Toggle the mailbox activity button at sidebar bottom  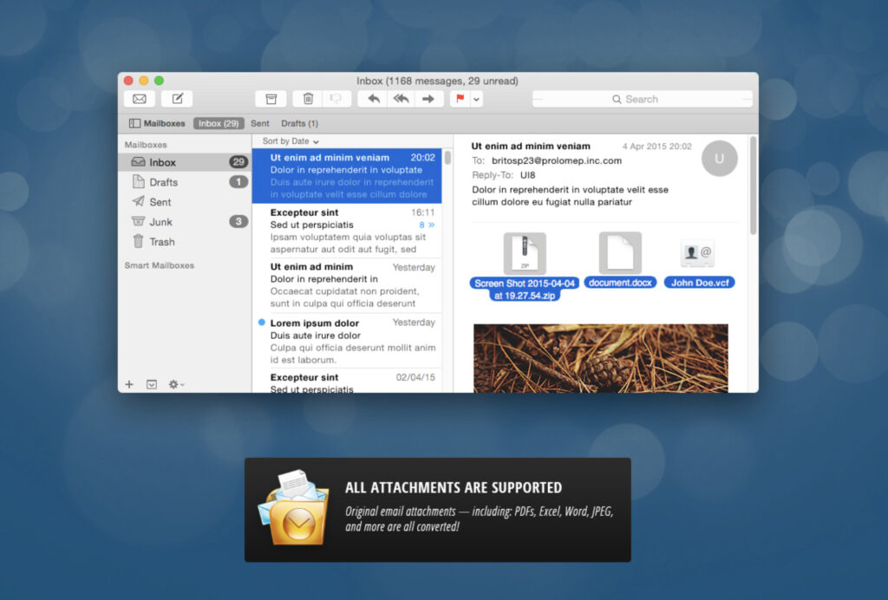click(x=152, y=384)
